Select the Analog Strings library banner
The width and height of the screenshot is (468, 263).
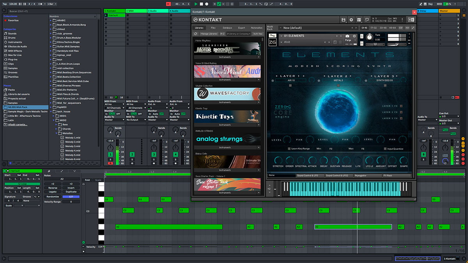tap(227, 139)
